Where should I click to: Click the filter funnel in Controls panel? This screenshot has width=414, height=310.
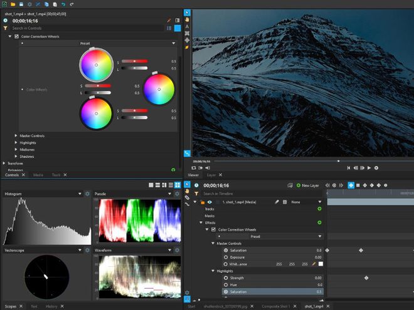5,28
